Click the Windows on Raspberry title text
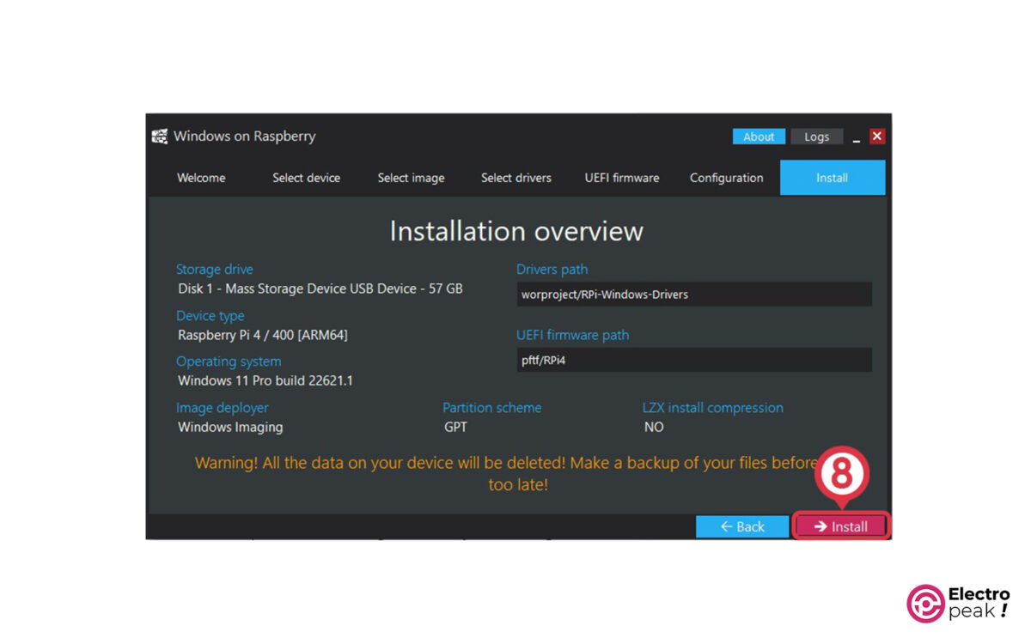The image size is (1031, 644). click(x=245, y=137)
